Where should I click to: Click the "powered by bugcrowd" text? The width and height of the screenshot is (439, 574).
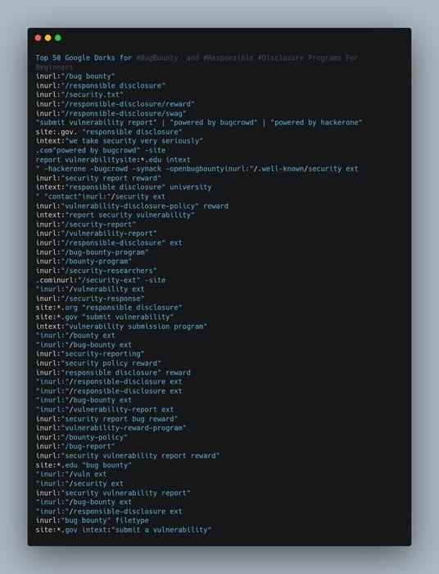(x=214, y=123)
